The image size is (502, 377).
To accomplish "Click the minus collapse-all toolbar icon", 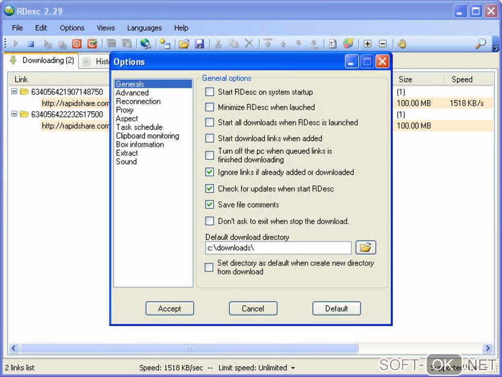I will click(x=383, y=43).
